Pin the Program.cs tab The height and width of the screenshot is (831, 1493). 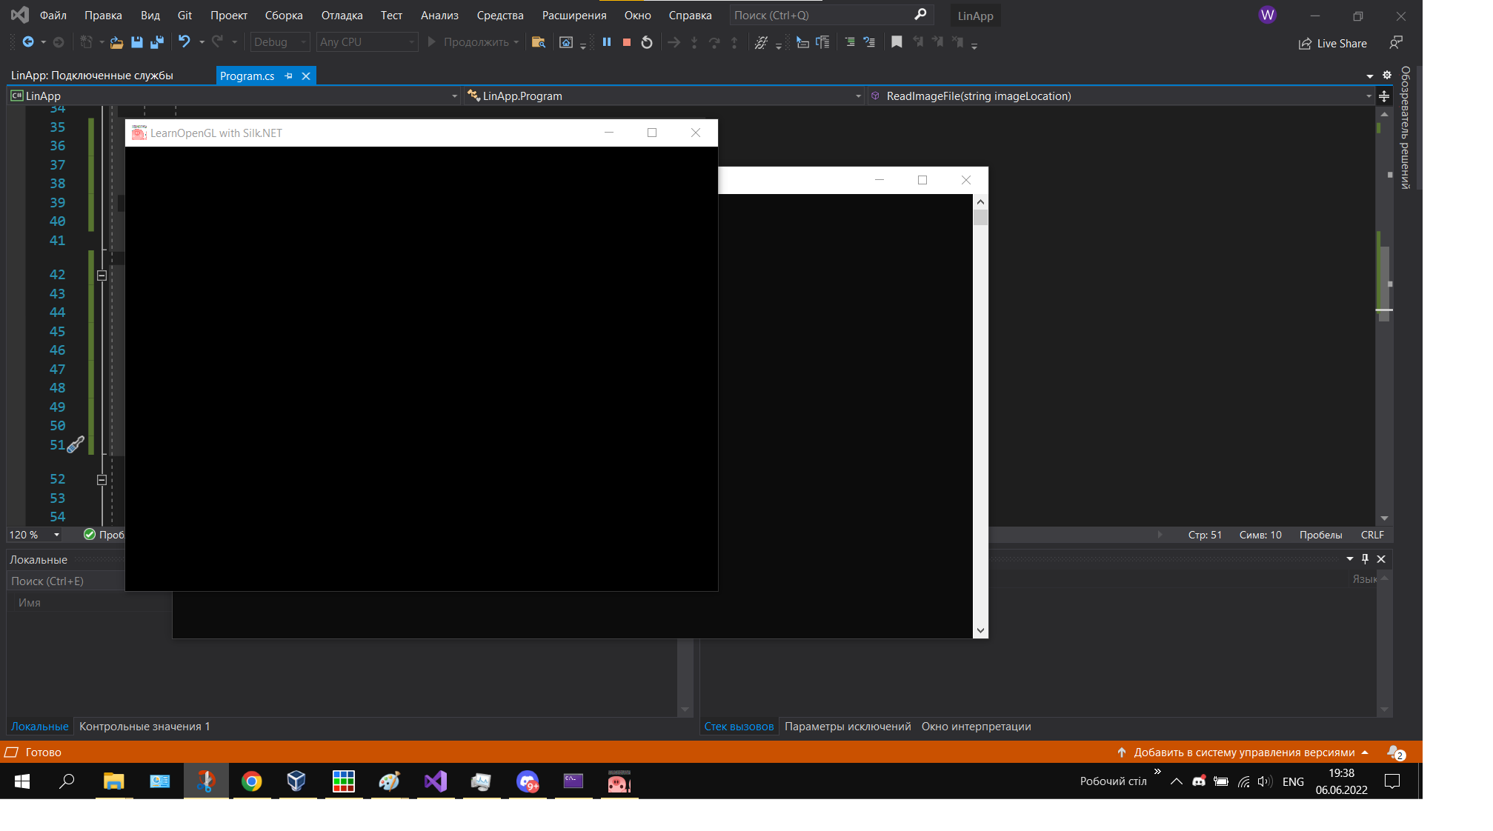tap(289, 76)
